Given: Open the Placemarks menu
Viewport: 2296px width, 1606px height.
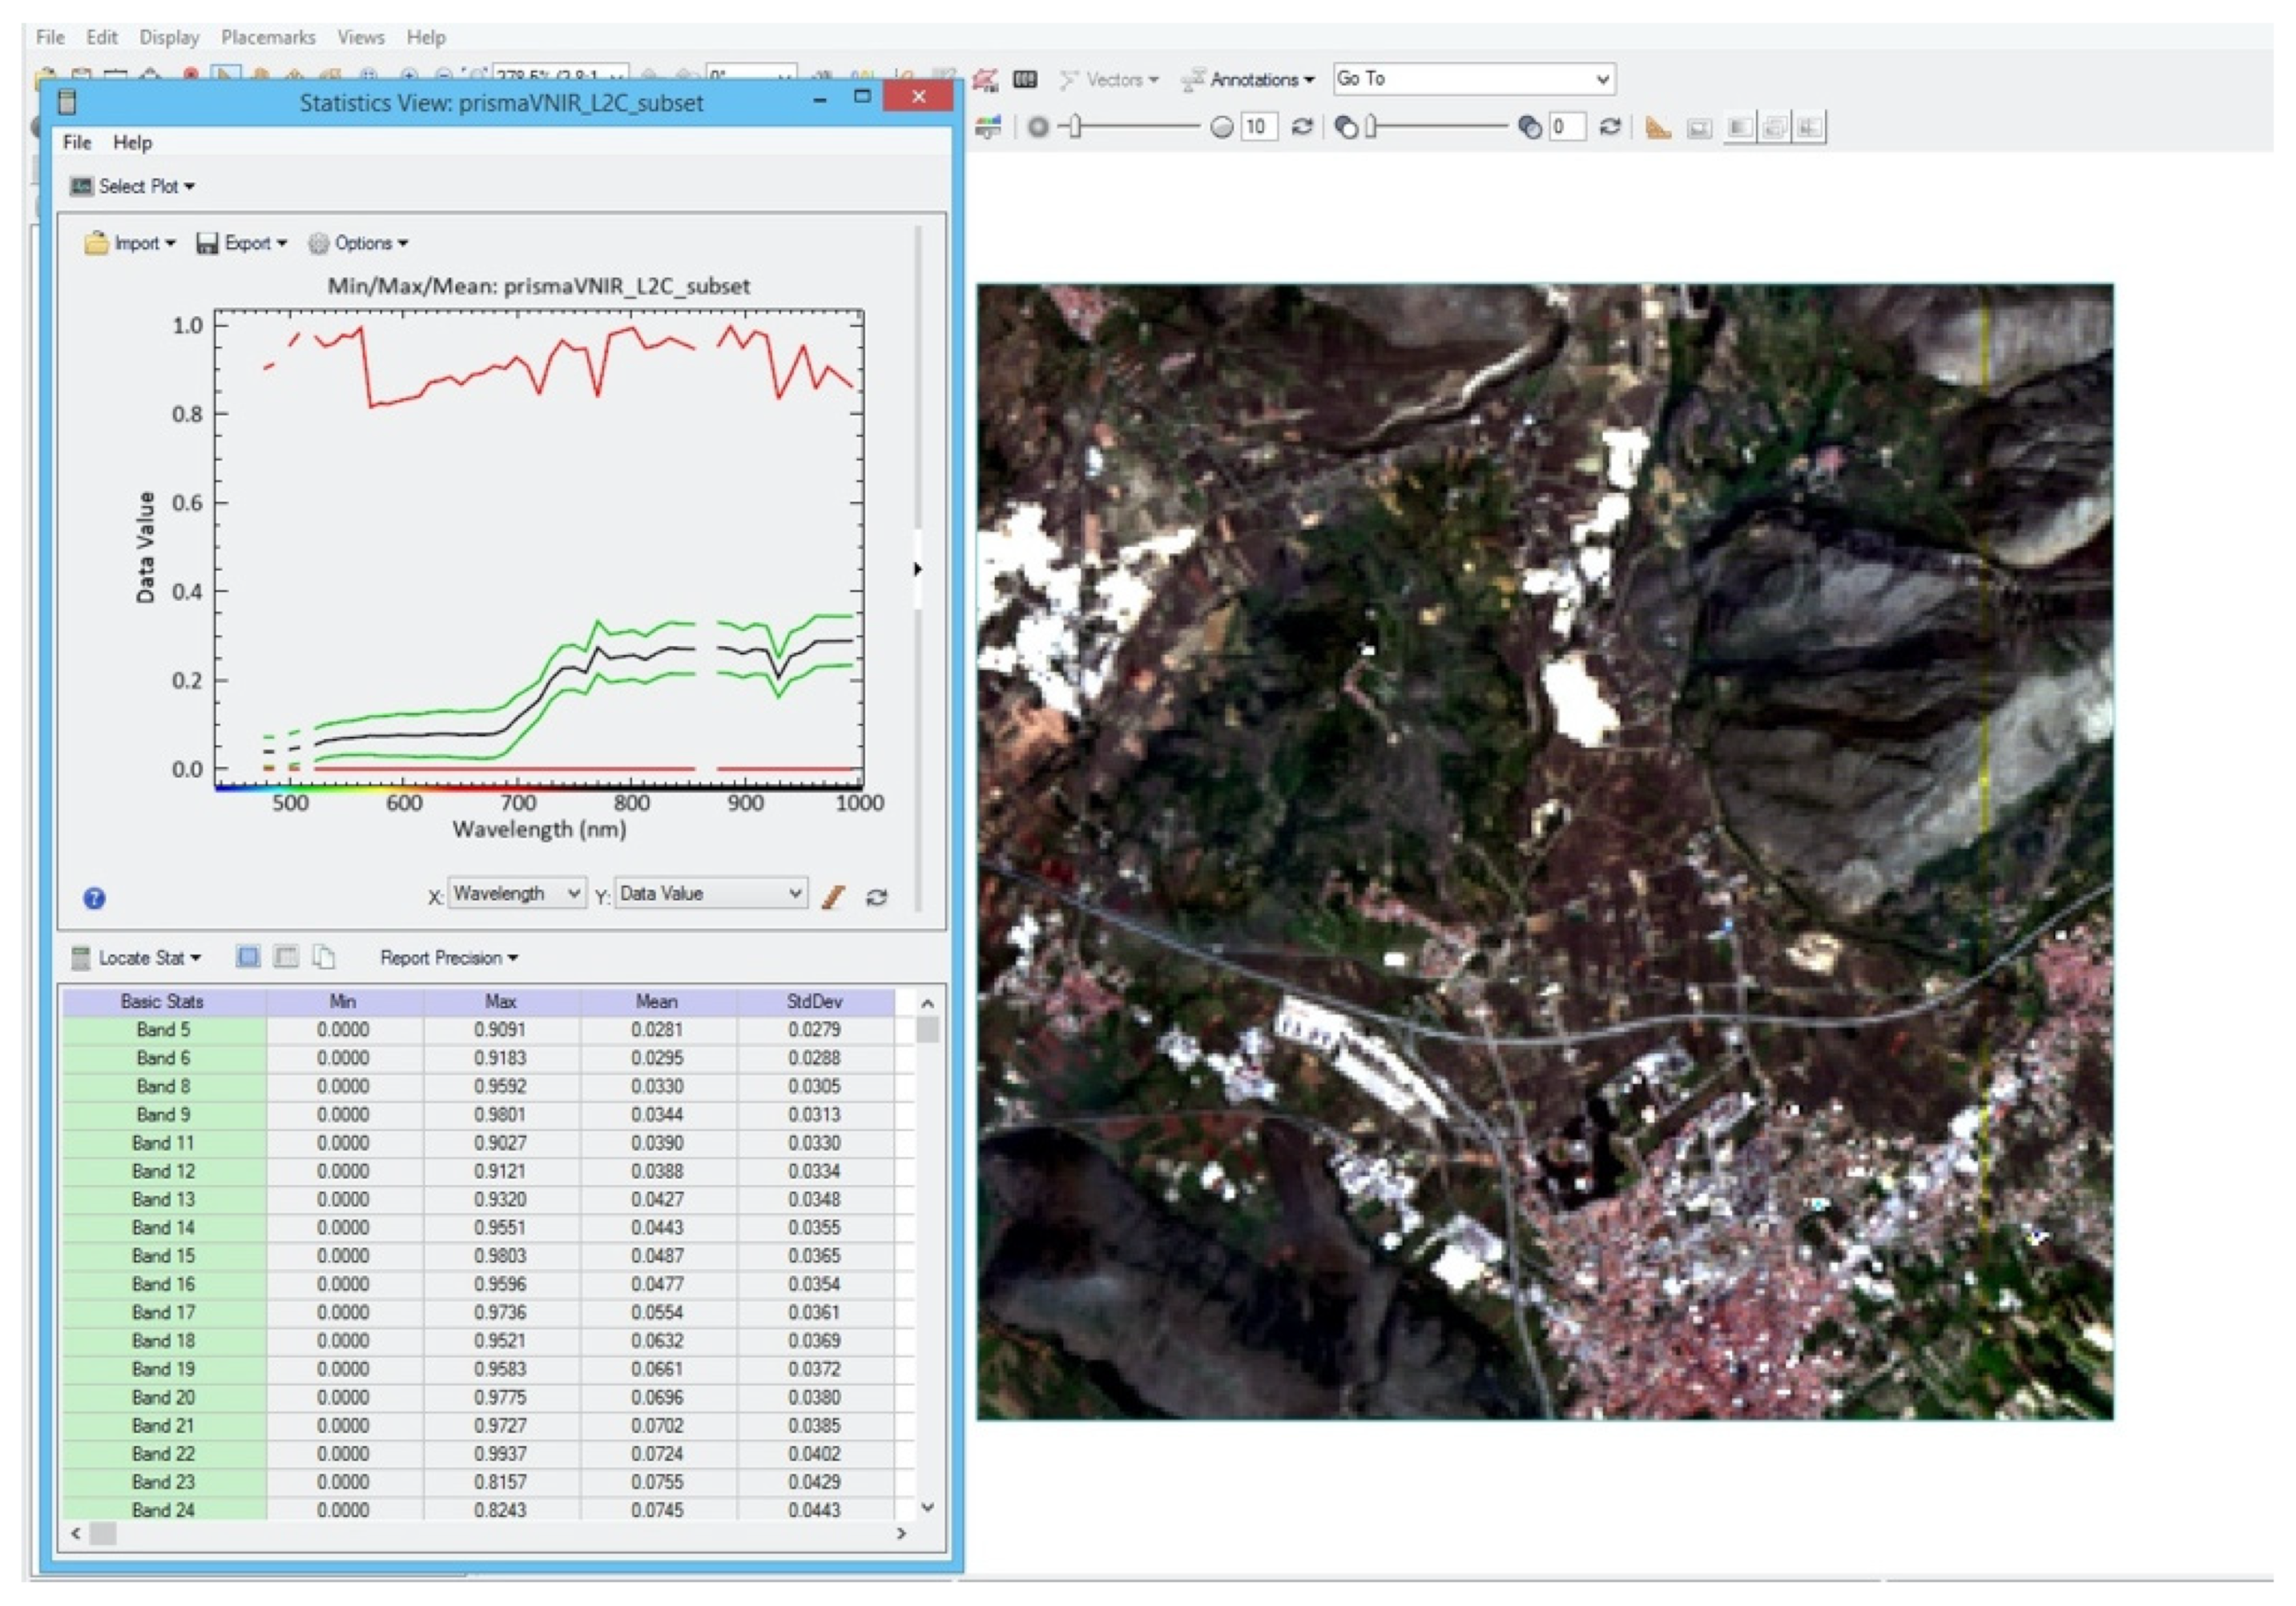Looking at the screenshot, I should tap(268, 37).
